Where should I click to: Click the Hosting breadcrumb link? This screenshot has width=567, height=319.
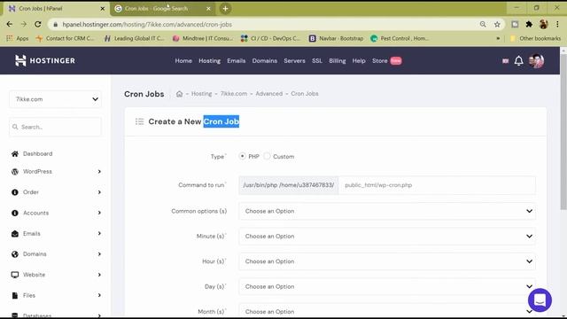[201, 94]
